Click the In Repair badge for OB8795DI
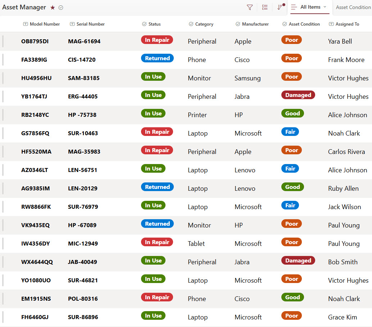 coord(157,40)
